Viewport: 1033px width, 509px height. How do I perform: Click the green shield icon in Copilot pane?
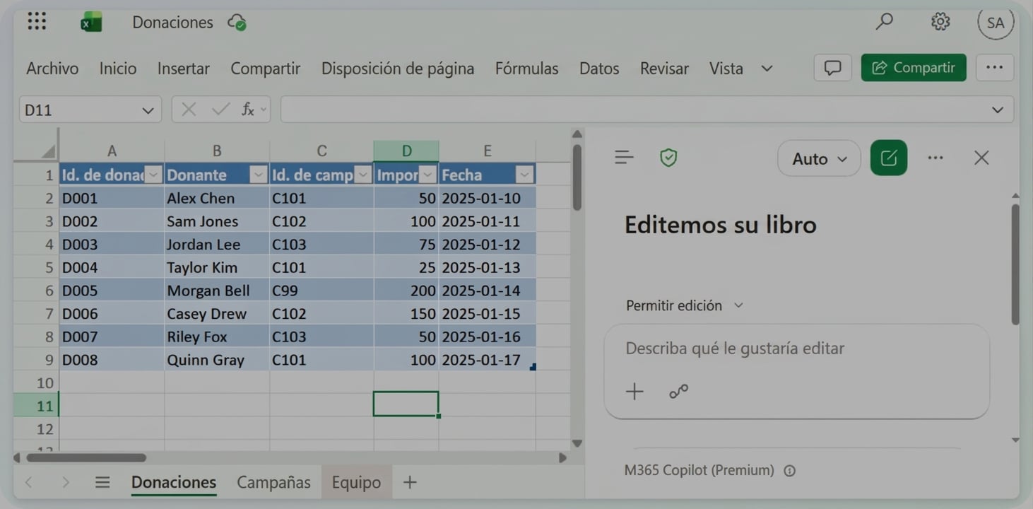click(668, 158)
